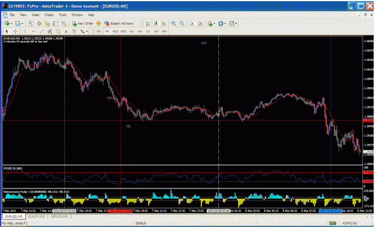376x227 pixels.
Task: Click the Profiles icon
Action: (17, 23)
